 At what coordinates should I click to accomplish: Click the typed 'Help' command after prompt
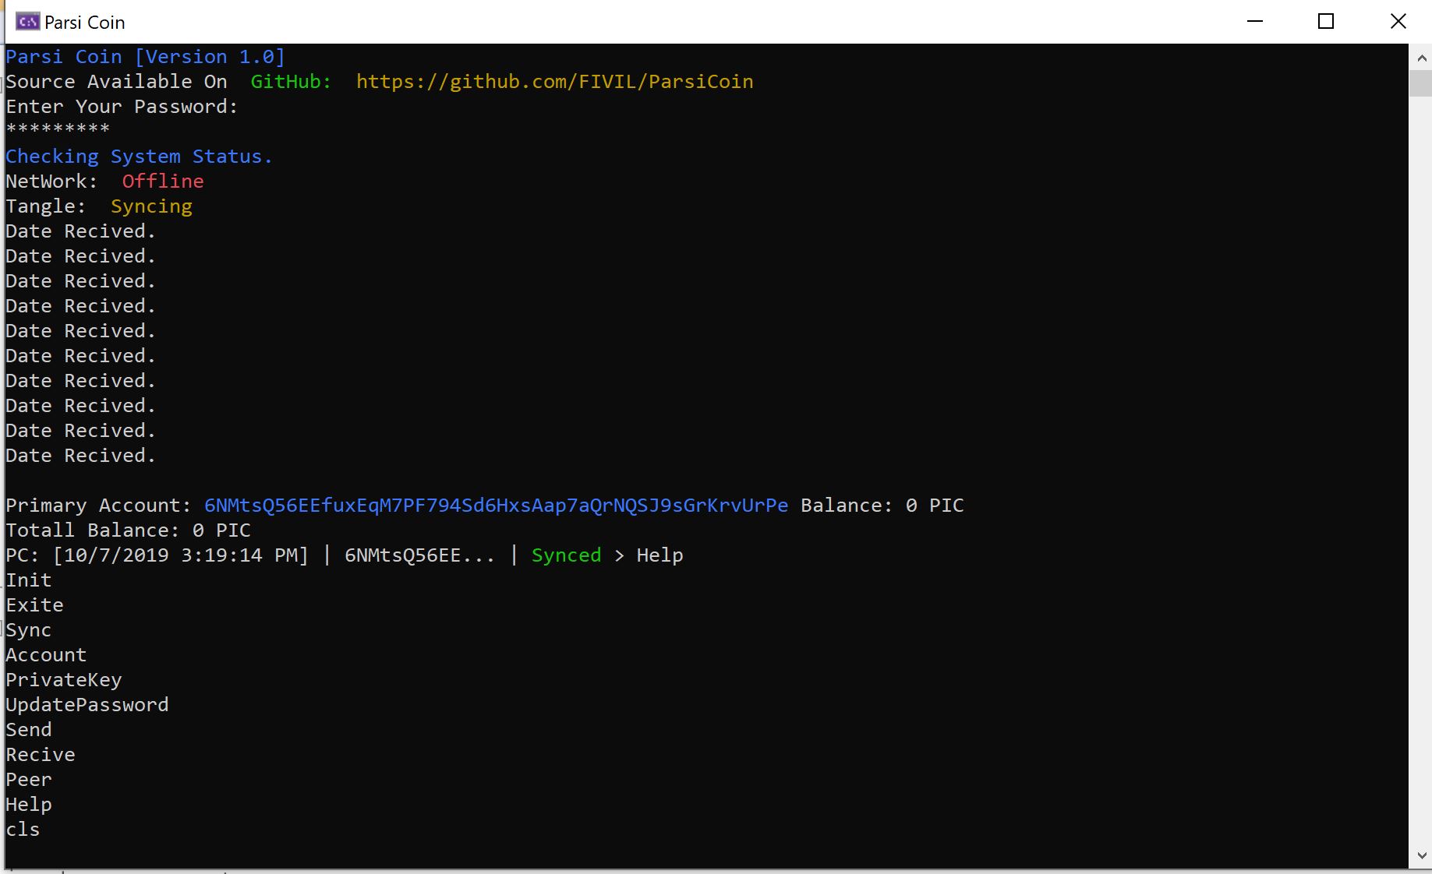pyautogui.click(x=660, y=555)
